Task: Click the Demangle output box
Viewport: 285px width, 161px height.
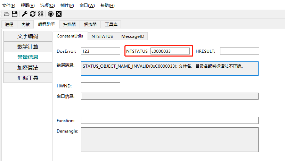Action: tap(170, 139)
